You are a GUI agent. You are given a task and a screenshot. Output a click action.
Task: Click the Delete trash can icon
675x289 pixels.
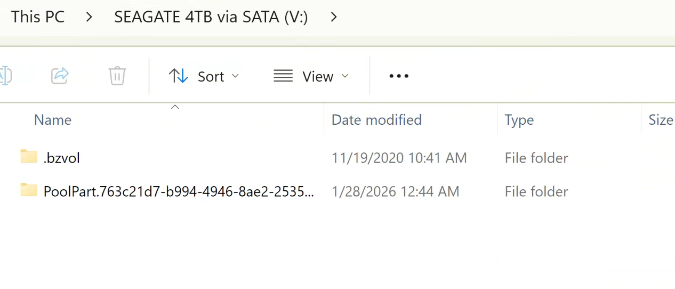click(117, 76)
